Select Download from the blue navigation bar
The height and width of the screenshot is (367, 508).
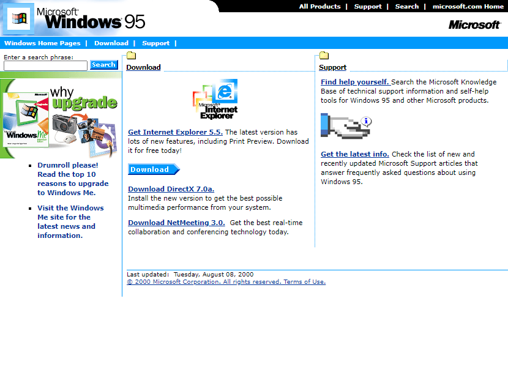(x=111, y=43)
